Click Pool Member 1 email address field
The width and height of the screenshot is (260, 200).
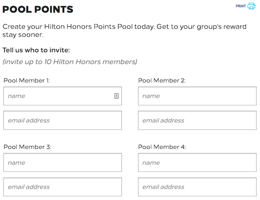click(x=62, y=120)
